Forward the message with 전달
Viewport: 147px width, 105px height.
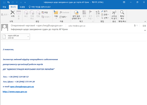38,14
